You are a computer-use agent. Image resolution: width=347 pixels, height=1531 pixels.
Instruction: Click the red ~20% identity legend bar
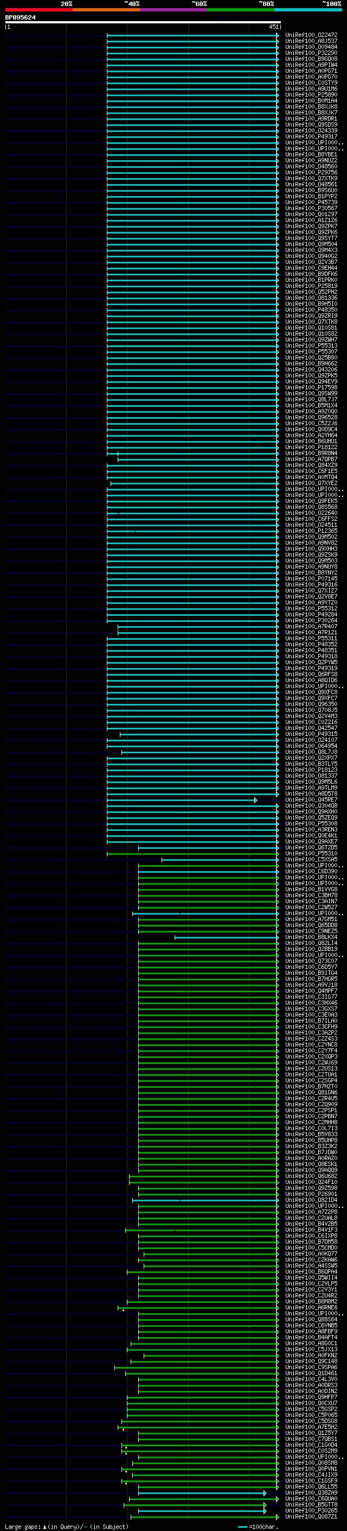coord(38,10)
